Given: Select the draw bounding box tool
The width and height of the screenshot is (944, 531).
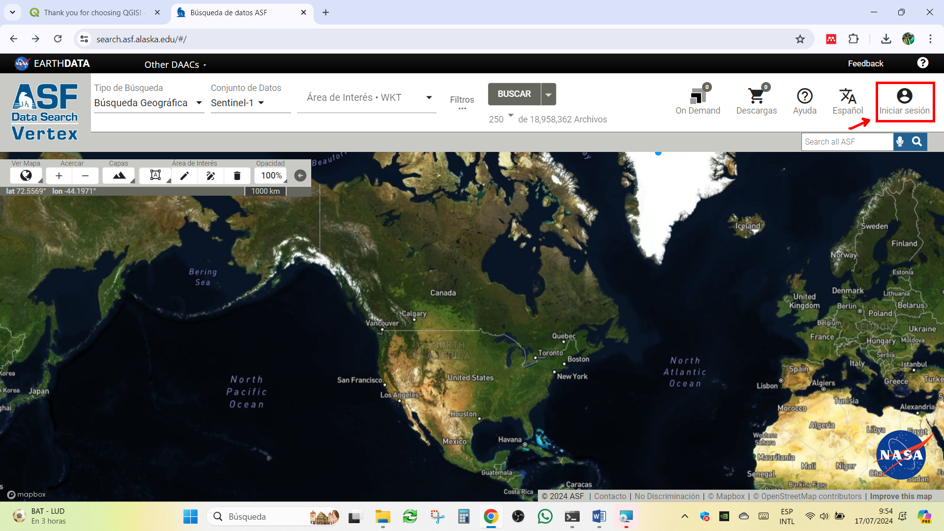Looking at the screenshot, I should (155, 176).
